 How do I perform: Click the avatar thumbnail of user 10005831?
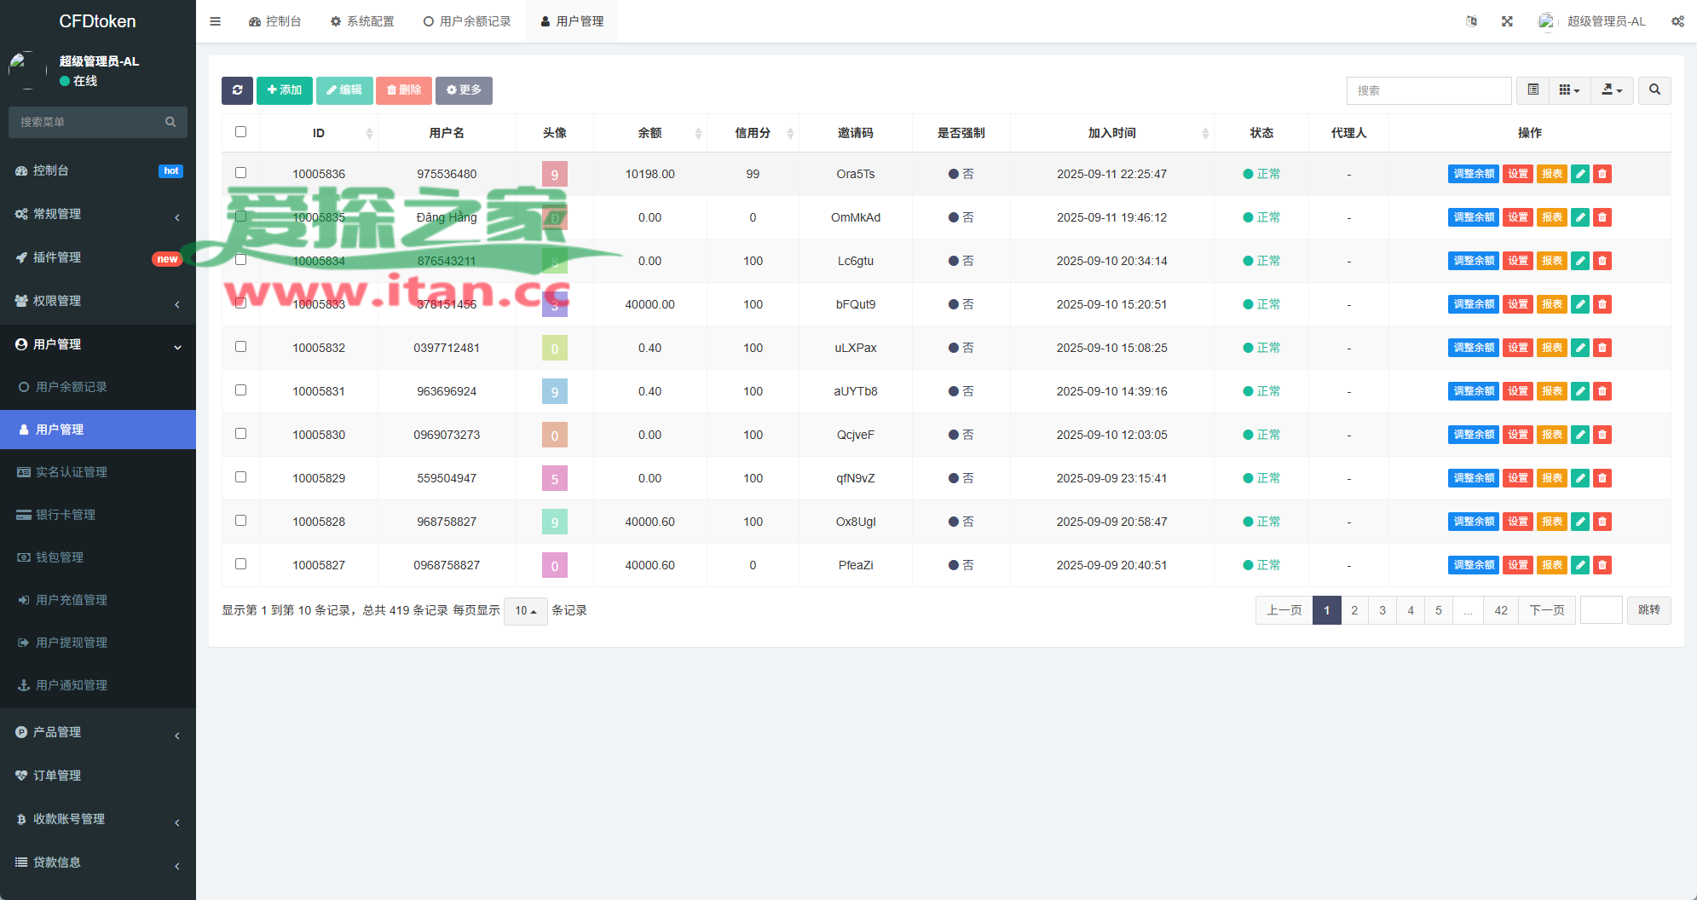[x=554, y=391]
